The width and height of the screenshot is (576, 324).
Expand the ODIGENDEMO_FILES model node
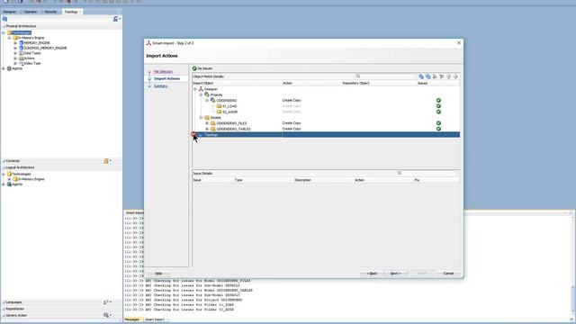click(x=207, y=123)
